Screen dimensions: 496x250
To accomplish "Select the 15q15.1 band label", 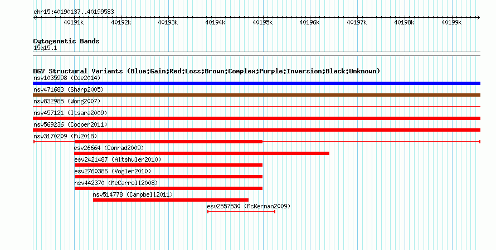I will 45,48.
